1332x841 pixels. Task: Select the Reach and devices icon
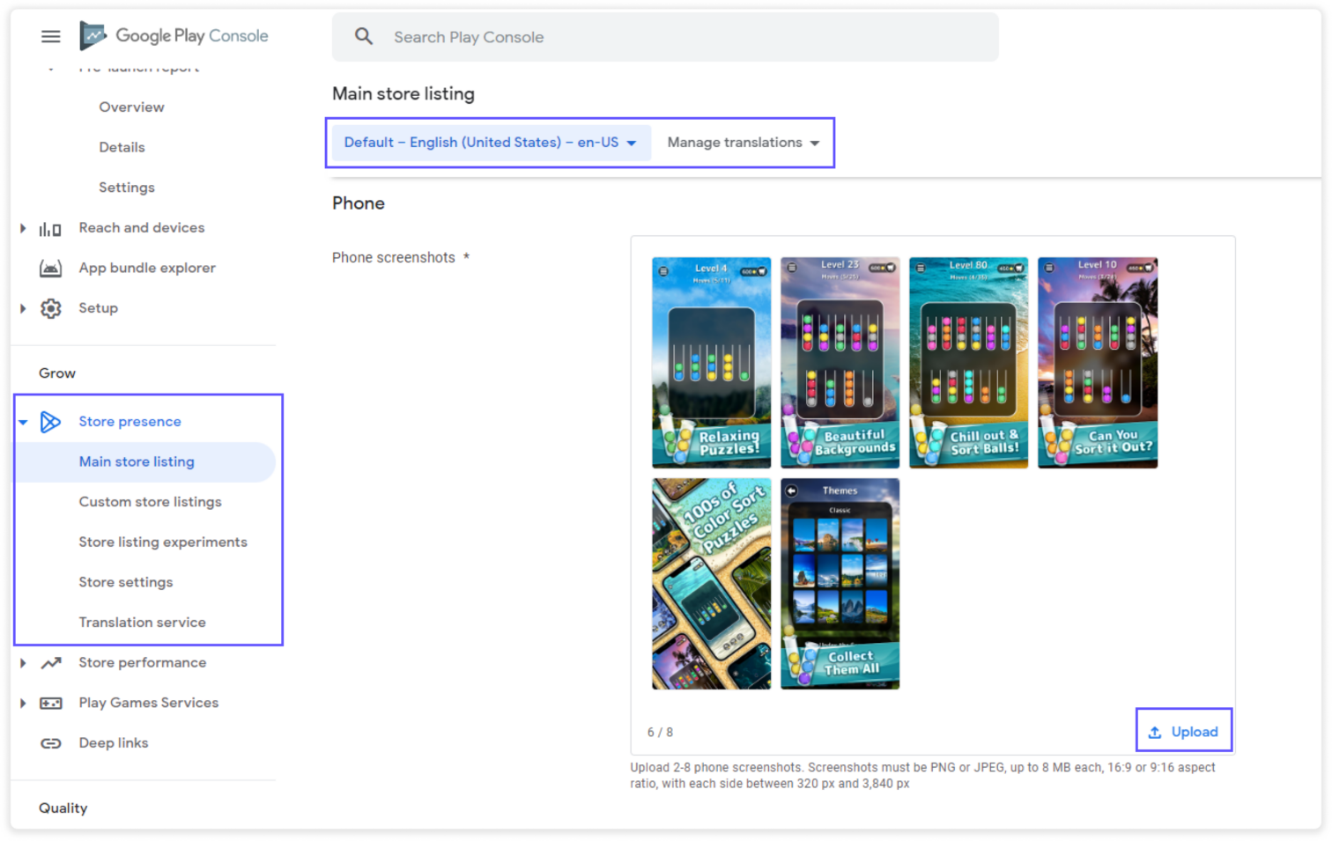coord(50,227)
